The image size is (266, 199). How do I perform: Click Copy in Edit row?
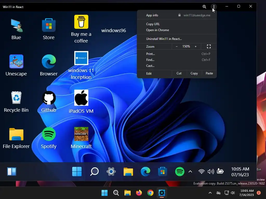(x=194, y=73)
